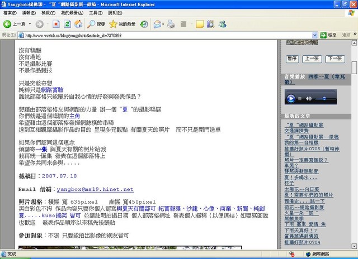Open the Media/History round icon
The height and width of the screenshot is (259, 358).
[144, 24]
